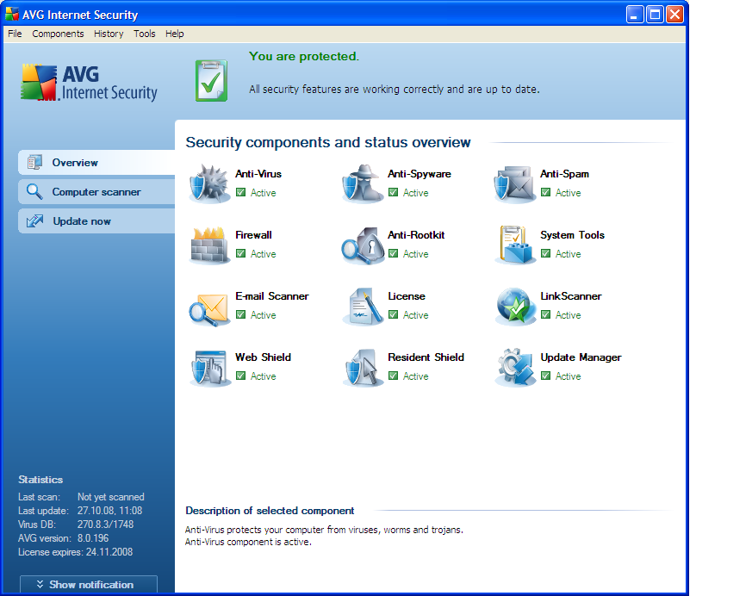Click the Firewall brick wall icon
Screen dimensions: 752x596
tap(209, 245)
